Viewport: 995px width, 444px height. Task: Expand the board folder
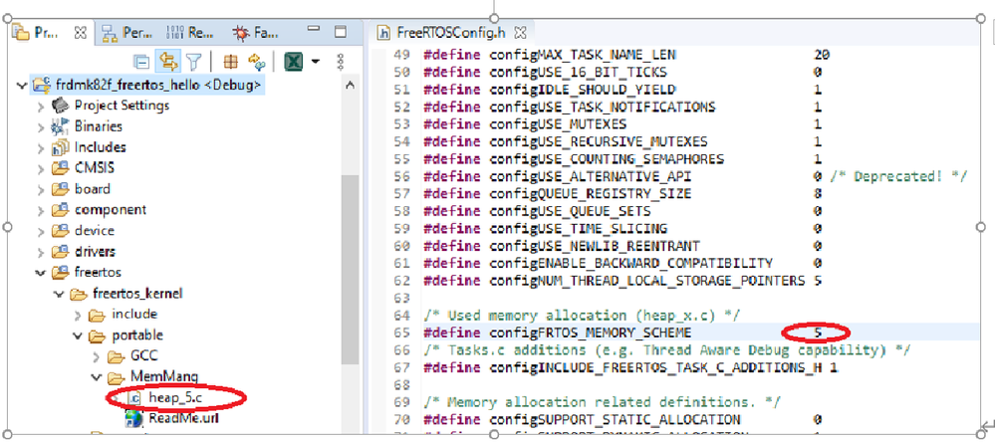coord(41,190)
